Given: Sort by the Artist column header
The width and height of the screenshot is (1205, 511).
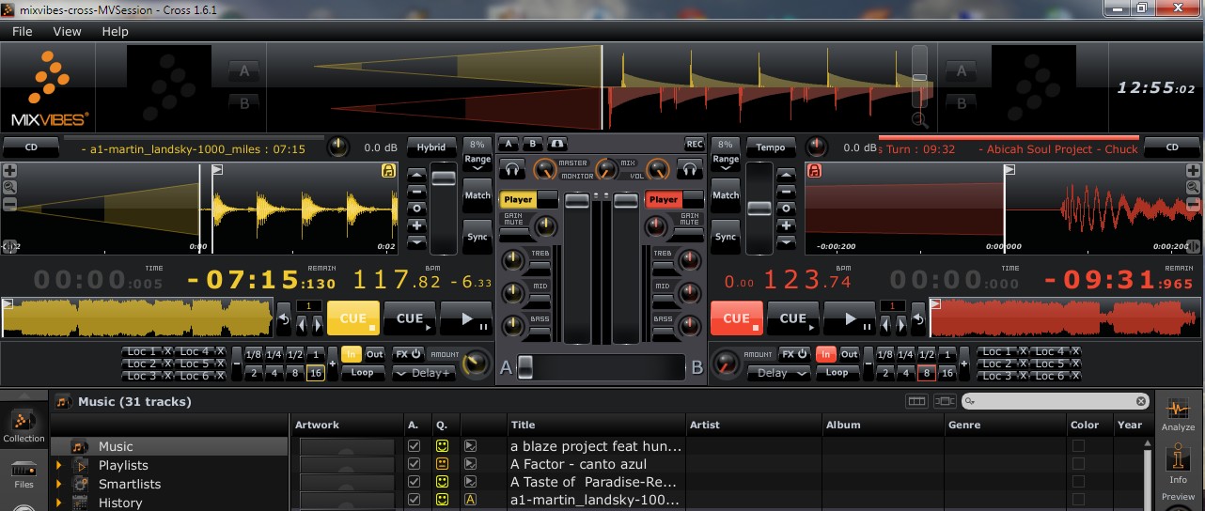Looking at the screenshot, I should tap(754, 425).
